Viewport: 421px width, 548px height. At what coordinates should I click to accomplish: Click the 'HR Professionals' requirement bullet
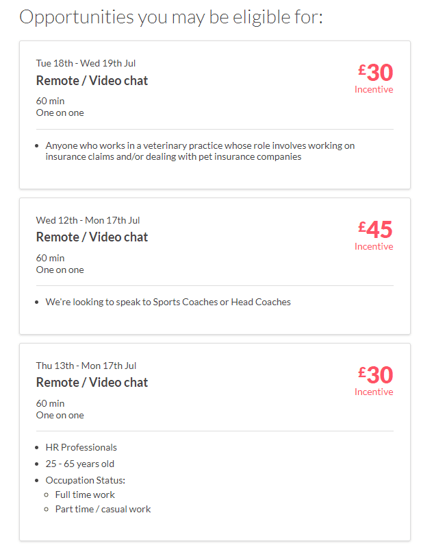tap(81, 447)
